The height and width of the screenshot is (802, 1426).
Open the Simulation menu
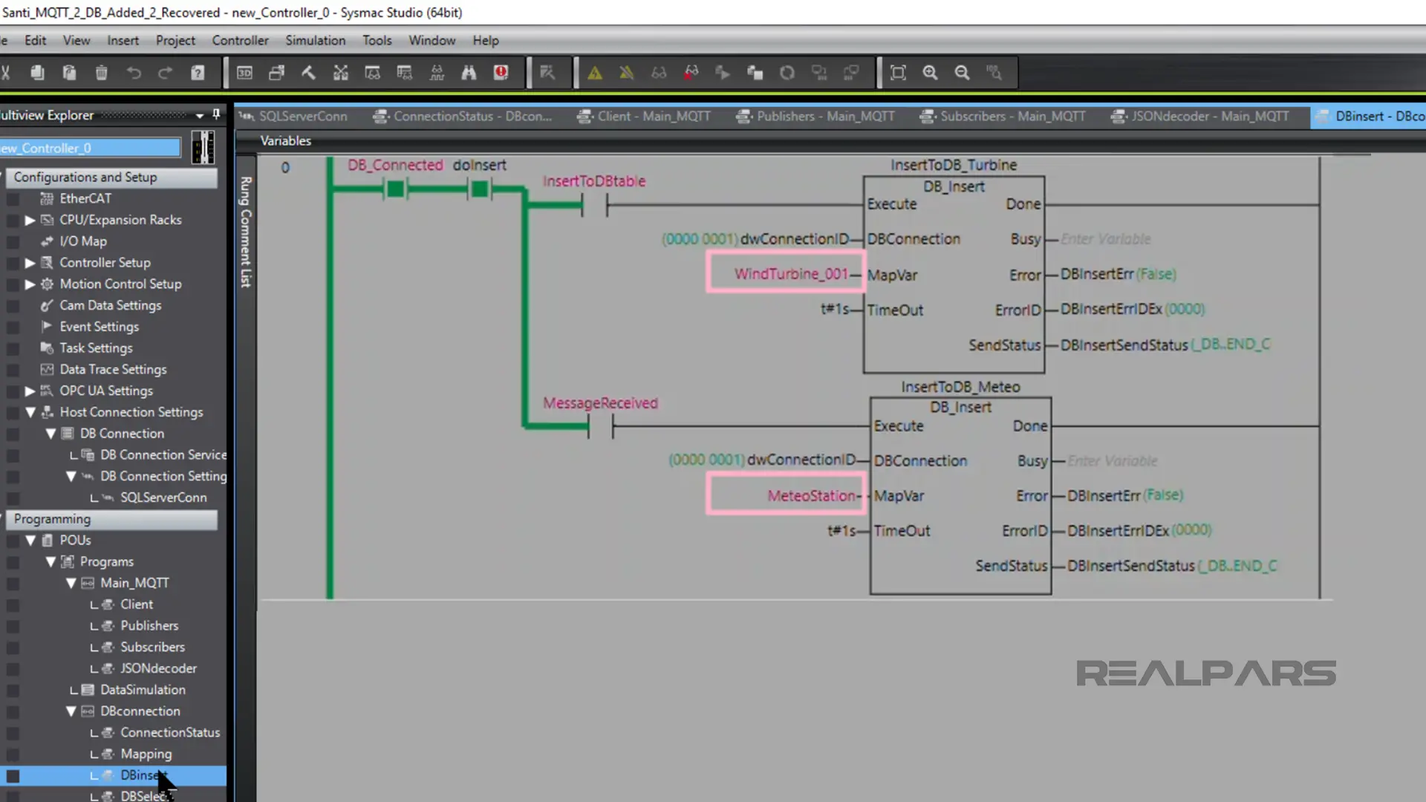315,40
